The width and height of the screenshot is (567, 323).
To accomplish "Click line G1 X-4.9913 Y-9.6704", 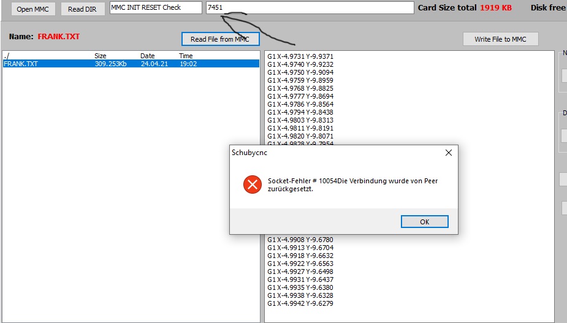I will point(300,248).
